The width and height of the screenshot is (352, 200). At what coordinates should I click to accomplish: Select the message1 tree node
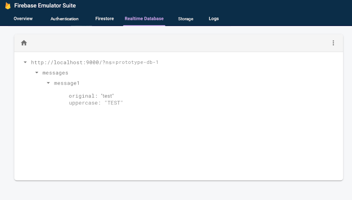click(66, 83)
